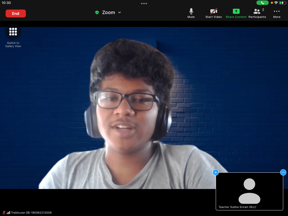Enlarge thumbnail with the blue plus button
Image resolution: width=288 pixels, height=216 pixels.
(x=216, y=172)
